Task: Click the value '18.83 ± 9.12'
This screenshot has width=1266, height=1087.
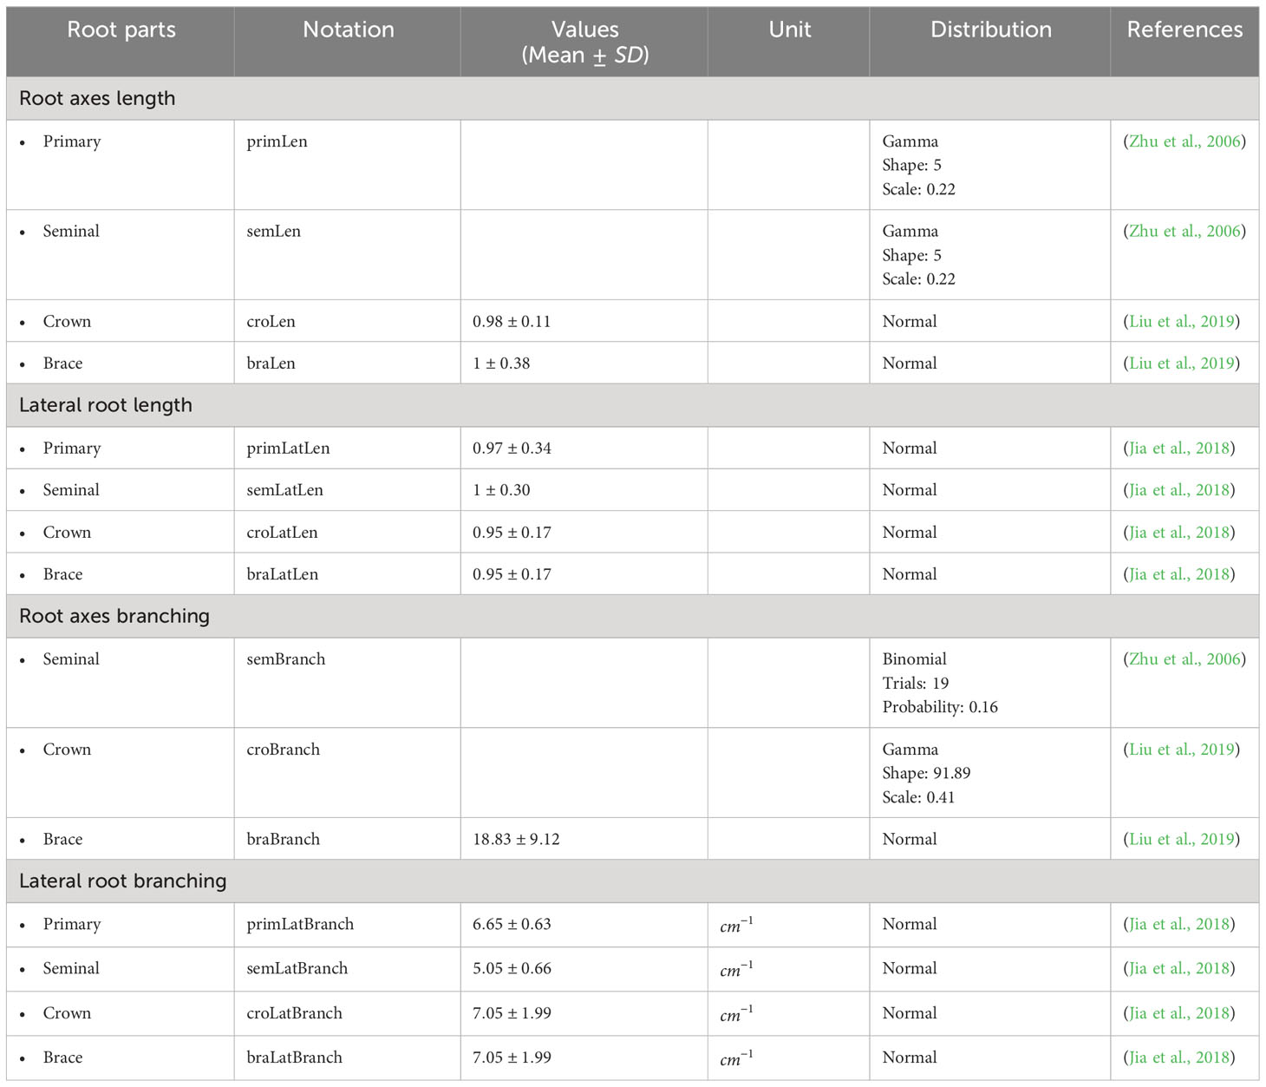Action: (x=516, y=839)
